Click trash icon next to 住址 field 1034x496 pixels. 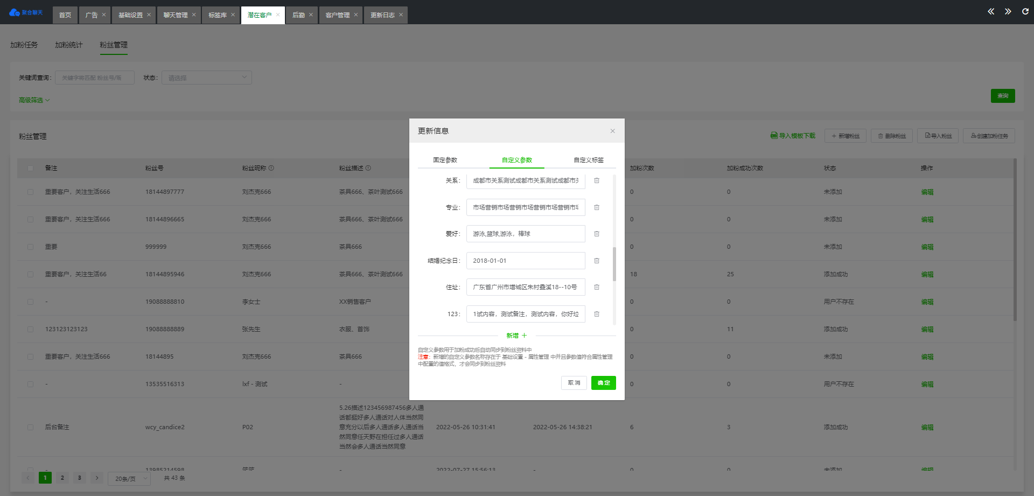pos(597,287)
